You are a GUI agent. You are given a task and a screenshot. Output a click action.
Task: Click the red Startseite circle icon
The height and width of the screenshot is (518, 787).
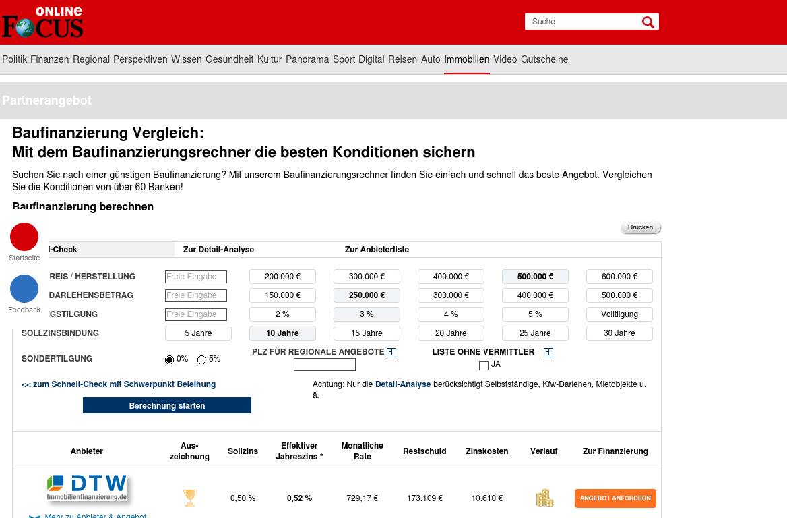pos(24,237)
